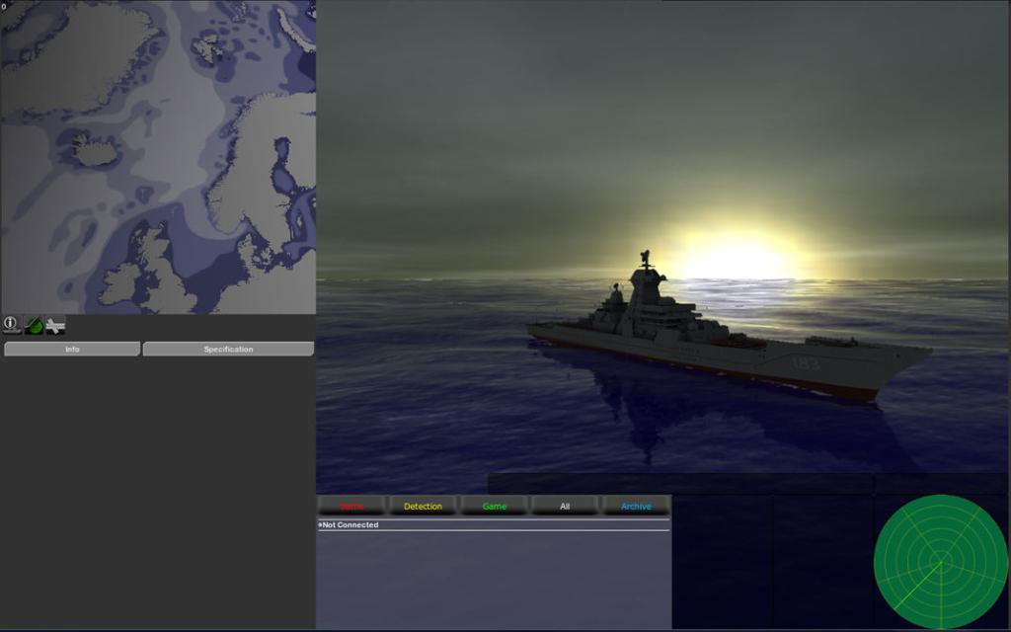Open the Specification panel
The width and height of the screenshot is (1011, 632).
click(228, 349)
